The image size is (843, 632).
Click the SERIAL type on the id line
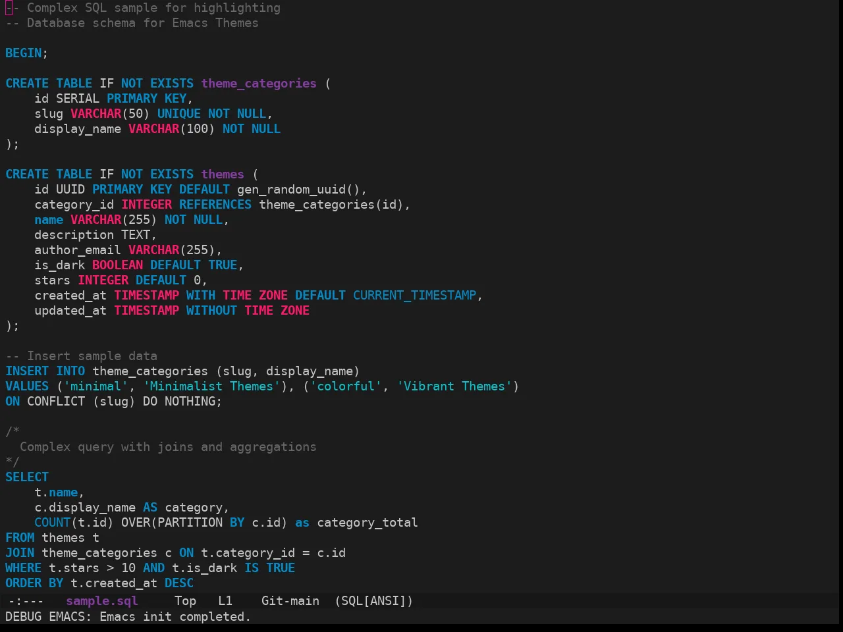(x=78, y=99)
